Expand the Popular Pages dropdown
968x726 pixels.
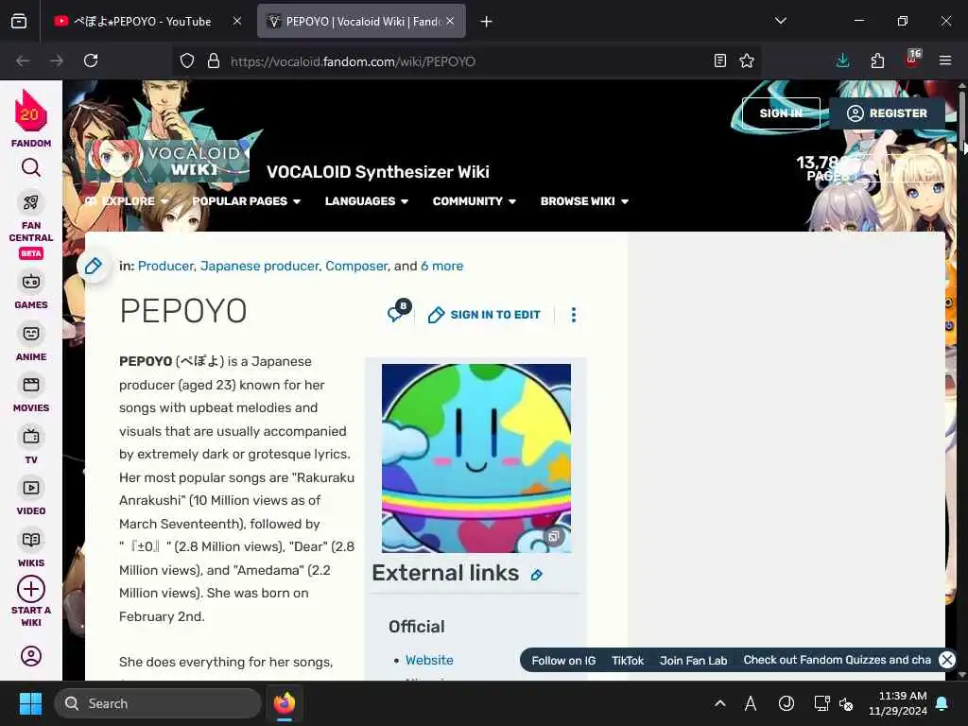pyautogui.click(x=246, y=201)
